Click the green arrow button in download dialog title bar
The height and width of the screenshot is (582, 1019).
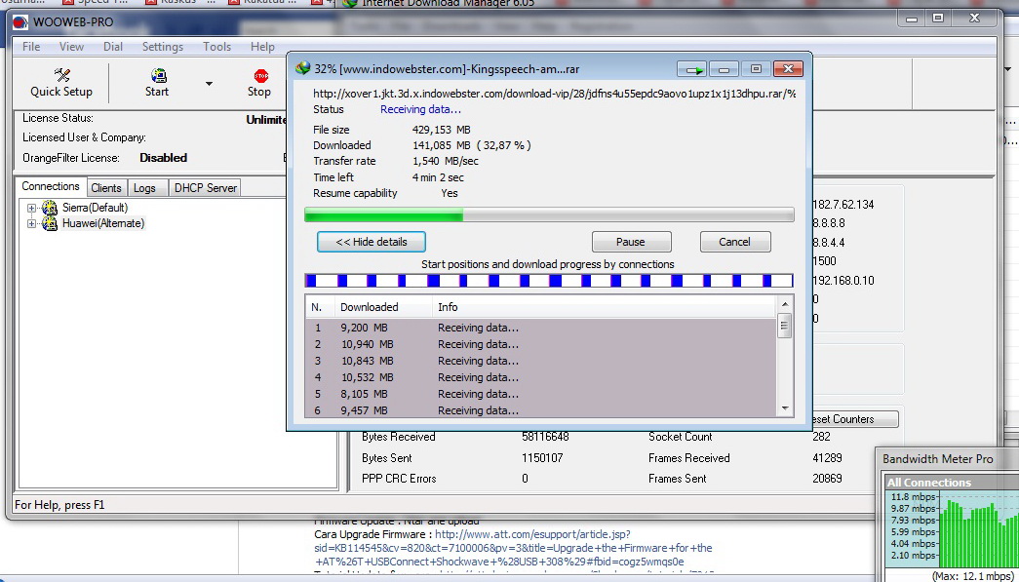(x=691, y=69)
